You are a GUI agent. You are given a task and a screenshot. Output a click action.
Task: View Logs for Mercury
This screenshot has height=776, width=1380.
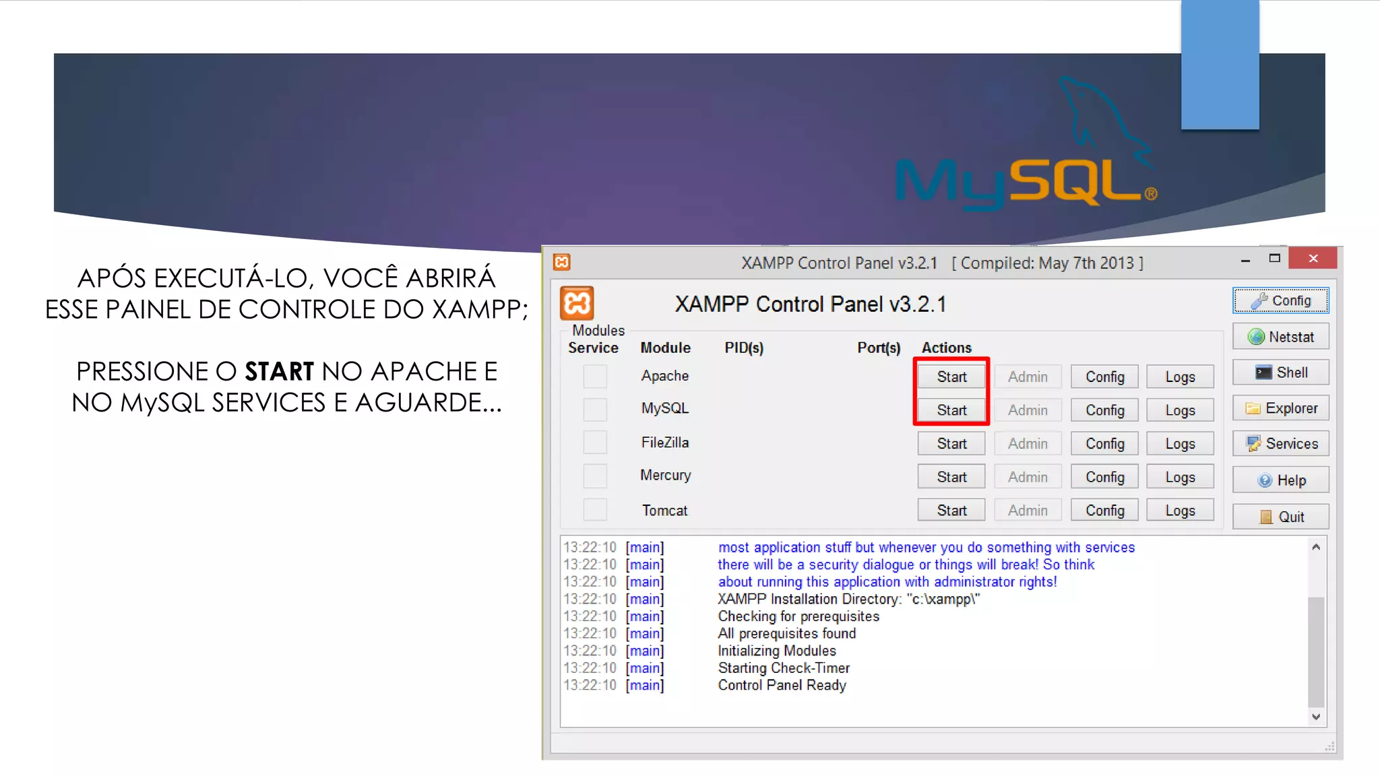1181,477
